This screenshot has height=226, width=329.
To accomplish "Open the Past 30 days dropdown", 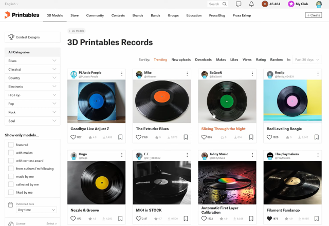I will click(x=307, y=59).
